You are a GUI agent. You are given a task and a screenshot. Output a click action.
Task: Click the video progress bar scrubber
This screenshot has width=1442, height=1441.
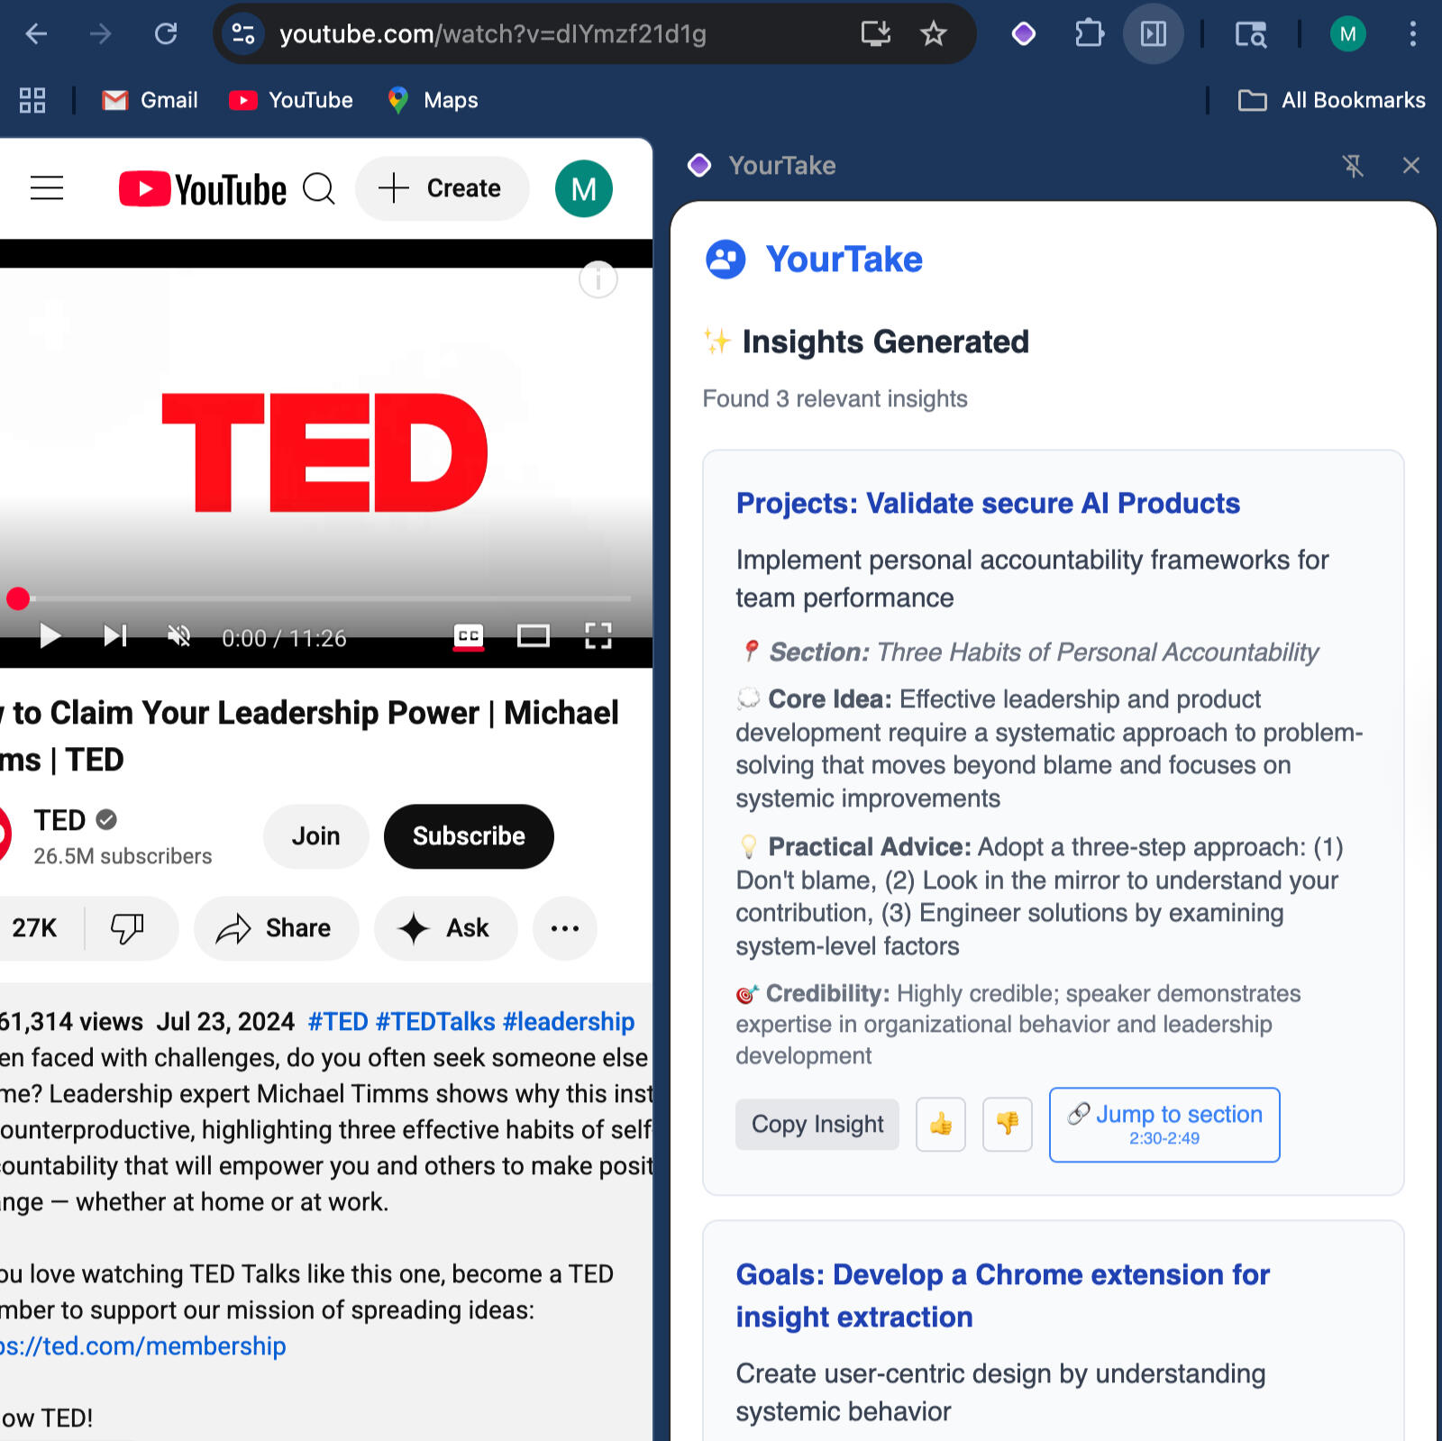coord(18,598)
